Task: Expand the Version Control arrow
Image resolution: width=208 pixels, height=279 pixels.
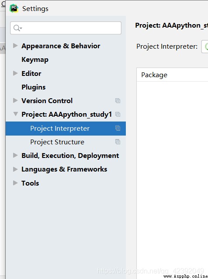Action: [15, 100]
